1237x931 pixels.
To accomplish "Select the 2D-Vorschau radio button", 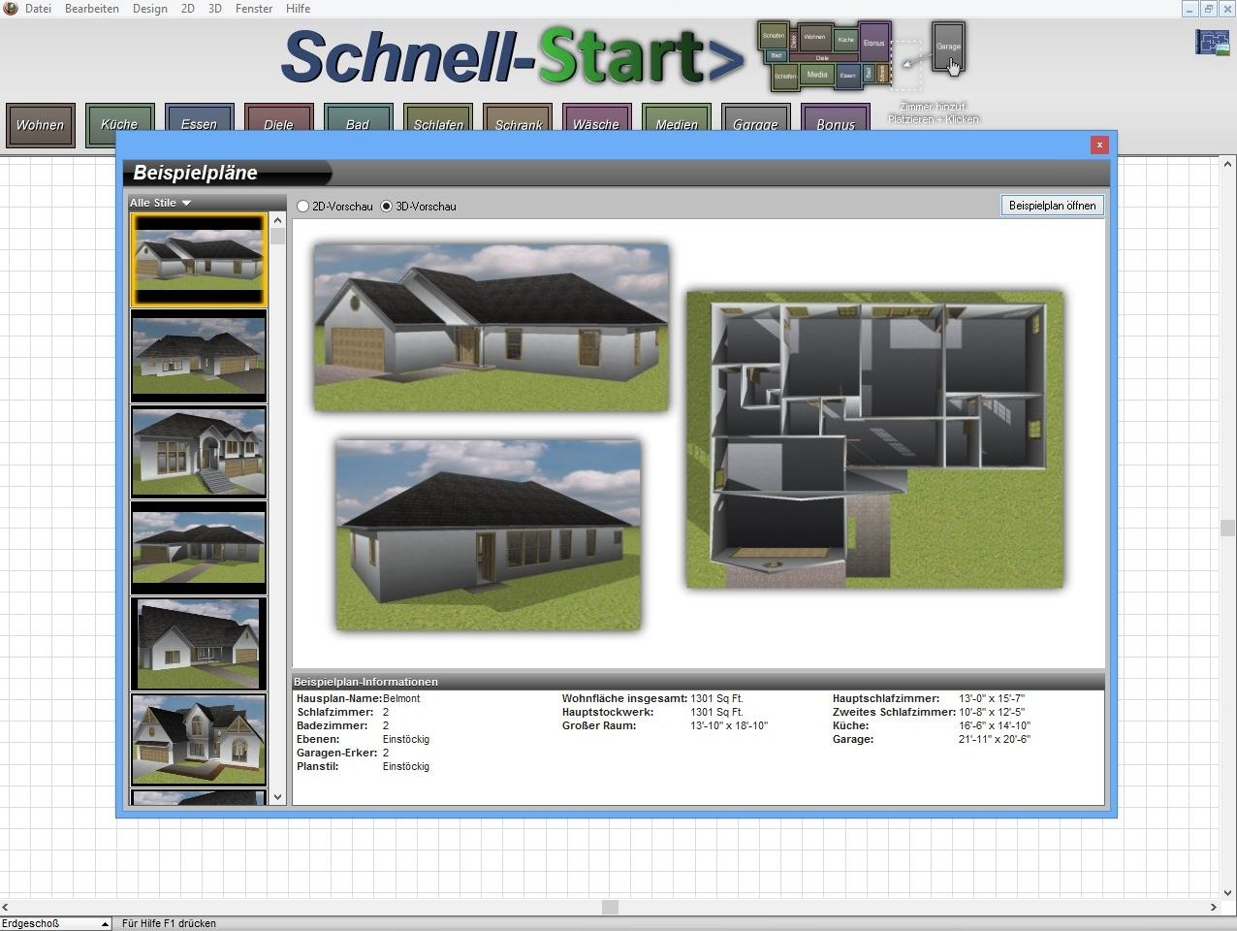I will click(303, 207).
